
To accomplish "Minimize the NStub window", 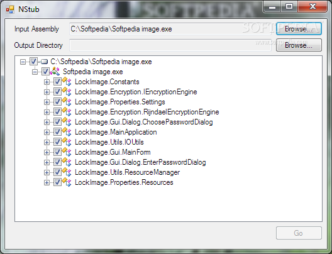I will click(272, 6).
